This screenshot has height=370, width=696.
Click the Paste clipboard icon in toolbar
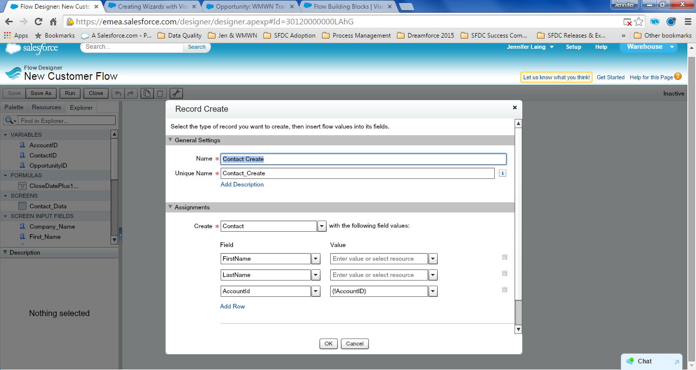(x=160, y=93)
